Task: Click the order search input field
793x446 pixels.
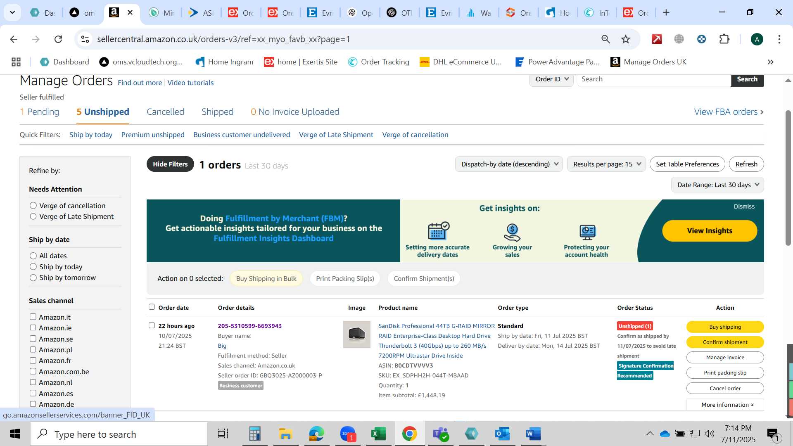Action: pos(654,79)
